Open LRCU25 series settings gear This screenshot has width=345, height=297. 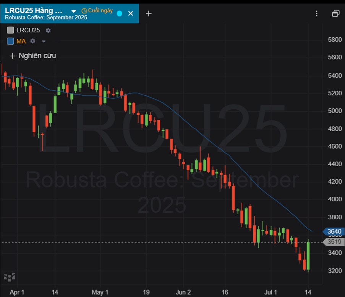point(48,30)
